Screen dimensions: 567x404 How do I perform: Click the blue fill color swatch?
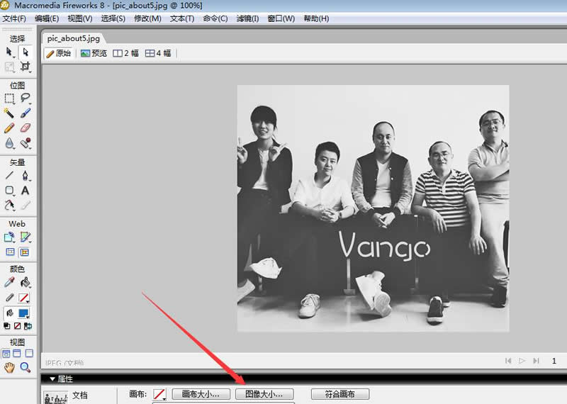tap(26, 313)
